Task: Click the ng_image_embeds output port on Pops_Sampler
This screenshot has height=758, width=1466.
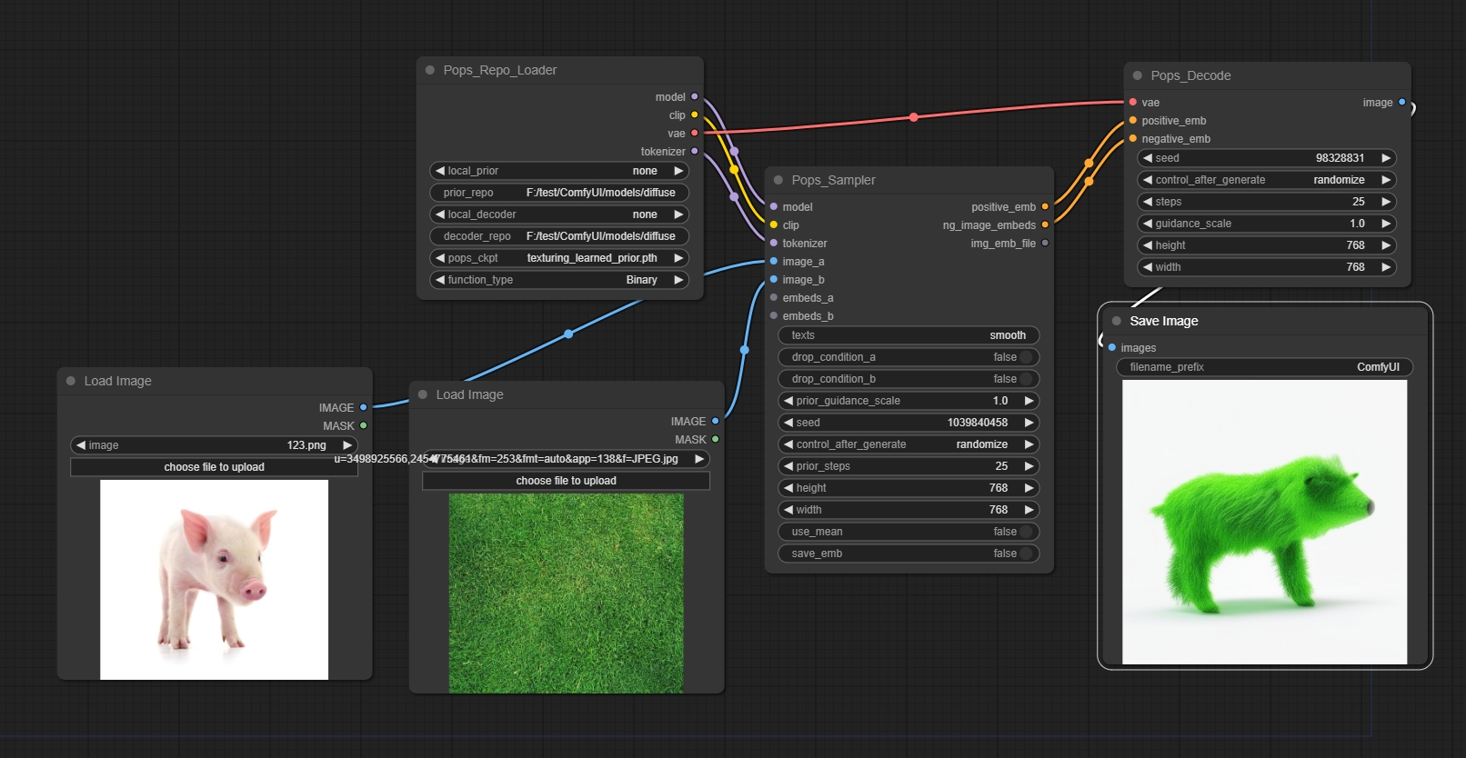Action: (1045, 224)
